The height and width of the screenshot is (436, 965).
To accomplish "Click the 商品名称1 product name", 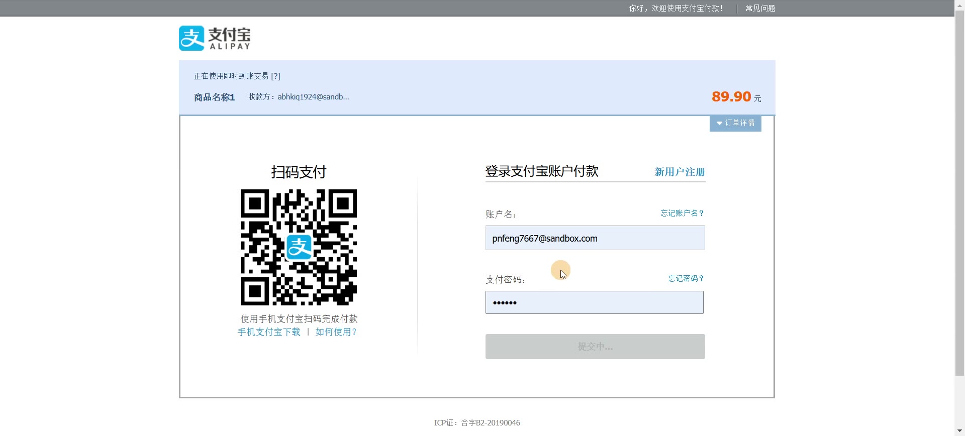I will [215, 97].
